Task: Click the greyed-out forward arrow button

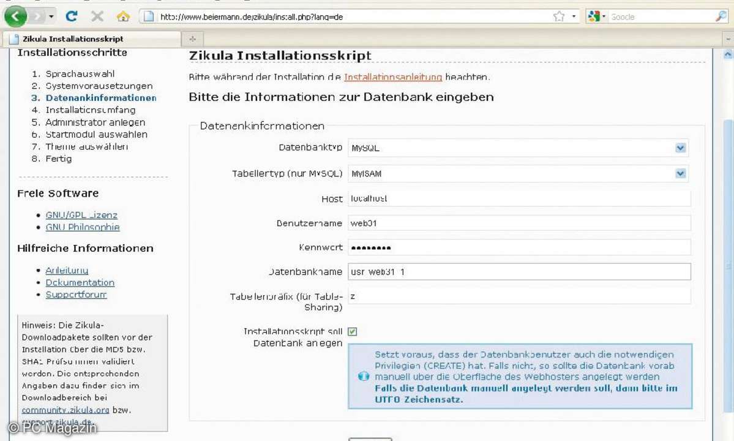Action: point(37,17)
